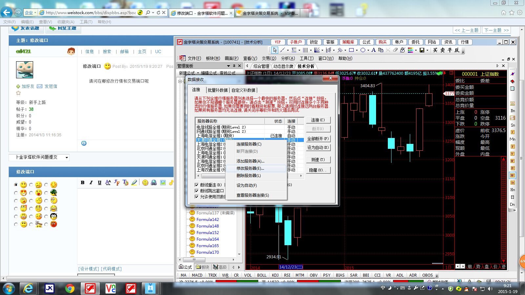Uncheck the 断线重连 checkbox
This screenshot has height=295, width=525.
click(197, 185)
